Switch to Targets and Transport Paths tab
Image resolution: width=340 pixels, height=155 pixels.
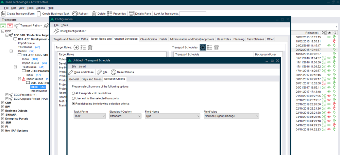coord(71,39)
